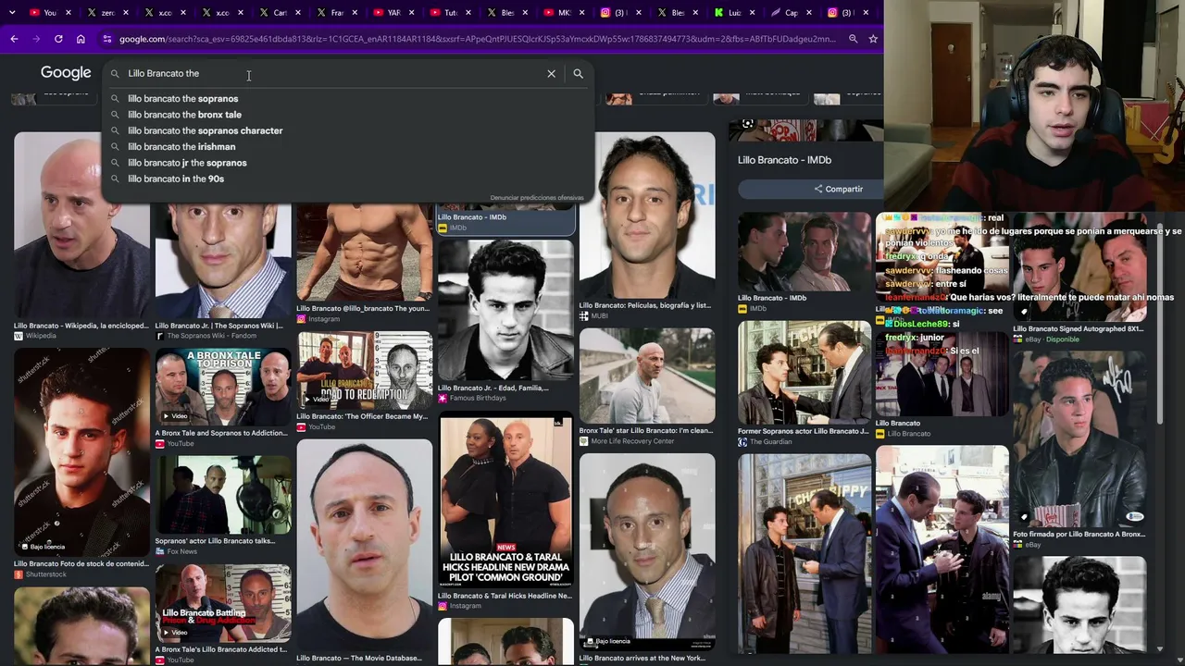1185x666 pixels.
Task: Open The Guardian 'Former Sopranos actor' image
Action: click(804, 372)
